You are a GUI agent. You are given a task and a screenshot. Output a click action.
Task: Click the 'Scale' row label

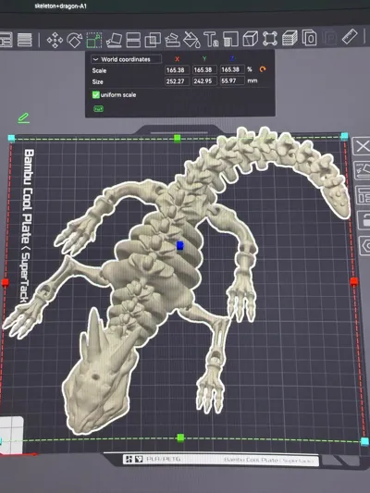pyautogui.click(x=99, y=70)
